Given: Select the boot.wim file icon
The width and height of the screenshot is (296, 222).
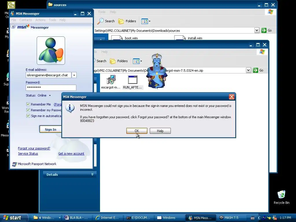Looking at the screenshot, I should (x=117, y=38).
